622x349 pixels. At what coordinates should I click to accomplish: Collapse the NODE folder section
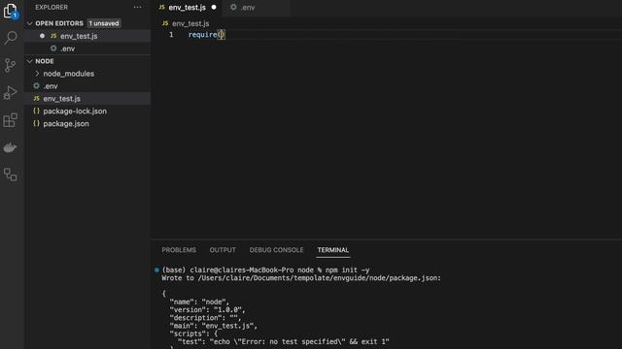coord(30,61)
